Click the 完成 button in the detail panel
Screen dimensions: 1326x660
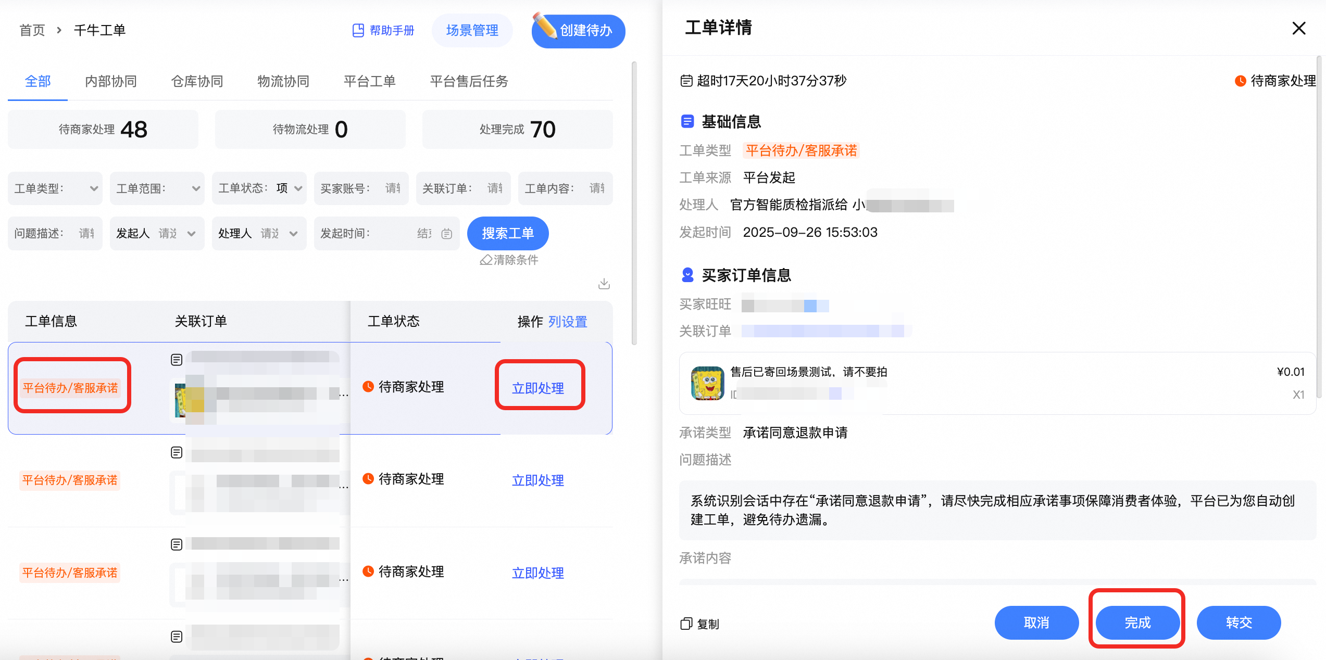(x=1137, y=623)
